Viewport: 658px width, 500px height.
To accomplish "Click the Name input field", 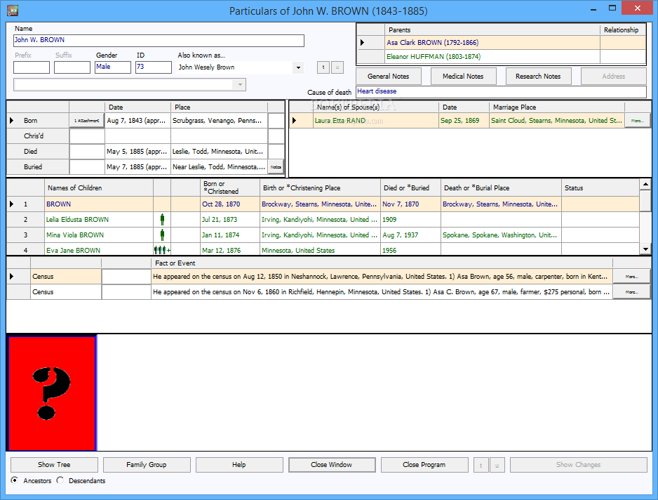I will [159, 40].
